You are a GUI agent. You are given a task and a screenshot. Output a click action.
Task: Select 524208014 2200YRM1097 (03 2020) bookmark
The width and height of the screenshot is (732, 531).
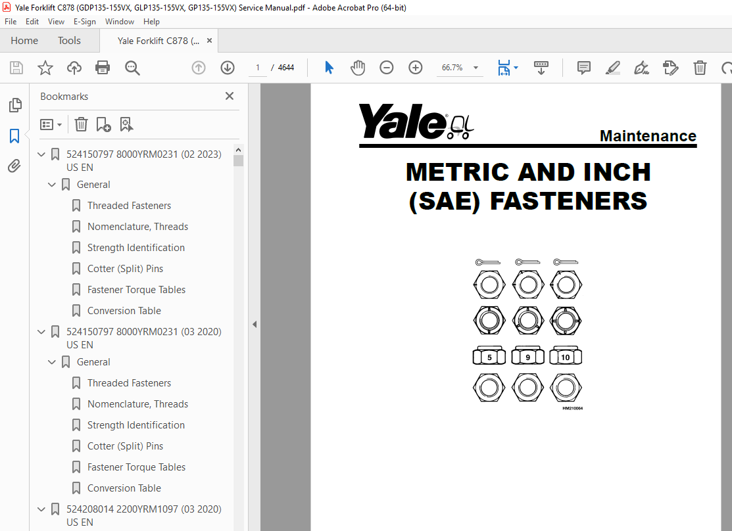pyautogui.click(x=144, y=516)
